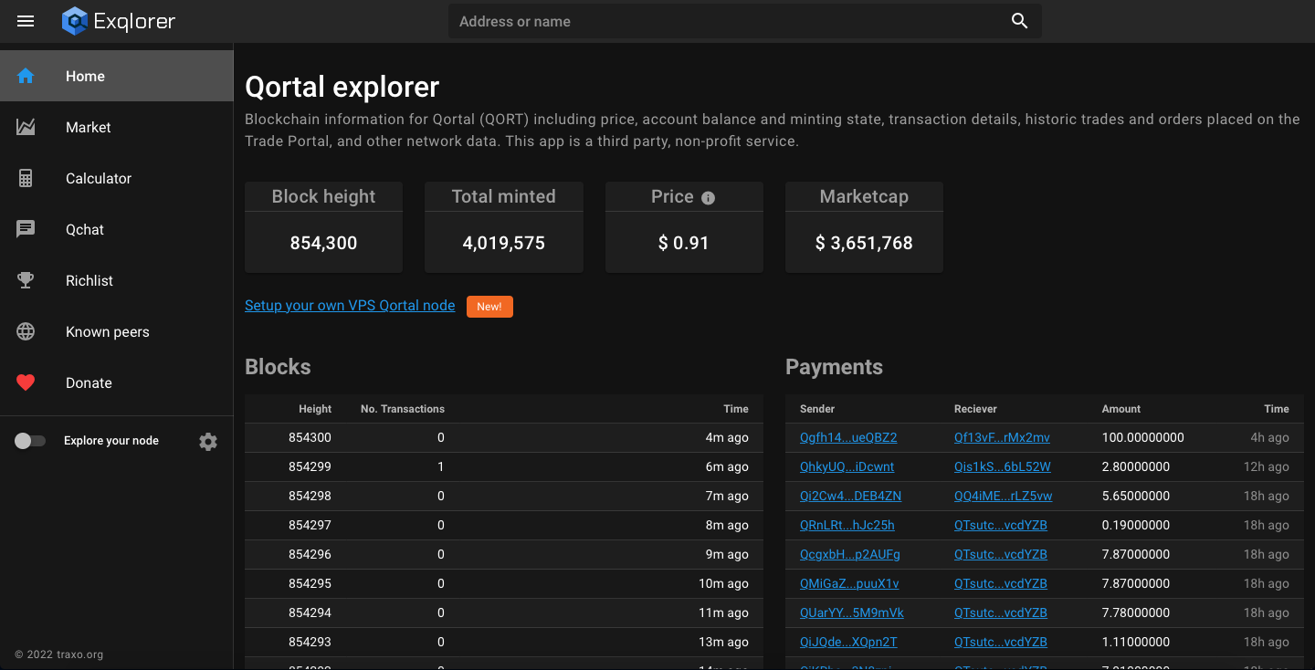Click the Known peers globe icon

(26, 331)
